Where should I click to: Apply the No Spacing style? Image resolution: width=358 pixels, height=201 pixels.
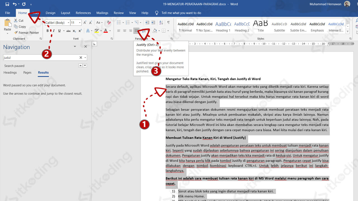pos(204,27)
